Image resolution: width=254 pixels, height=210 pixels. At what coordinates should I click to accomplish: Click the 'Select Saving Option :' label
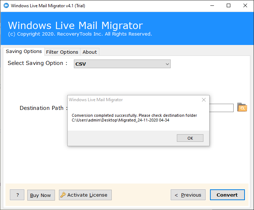coord(37,63)
